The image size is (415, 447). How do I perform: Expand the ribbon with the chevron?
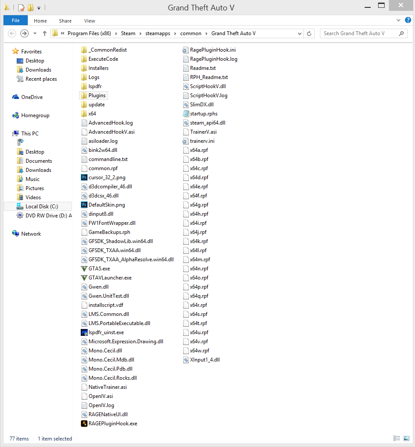point(399,20)
